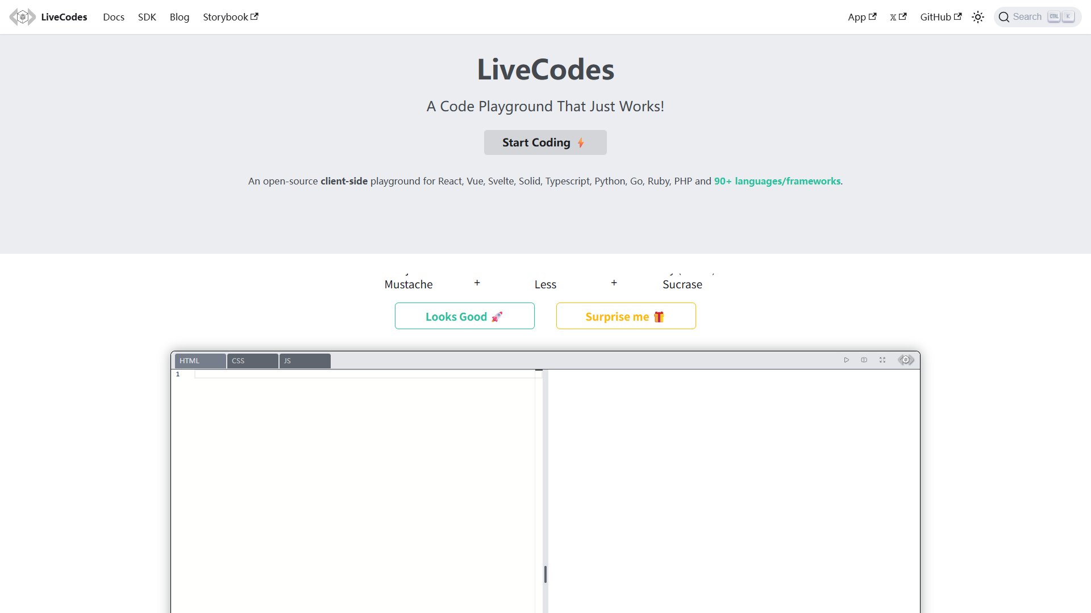Toggle light/dark theme sun icon
Screen dimensions: 1091x613
pyautogui.click(x=978, y=17)
